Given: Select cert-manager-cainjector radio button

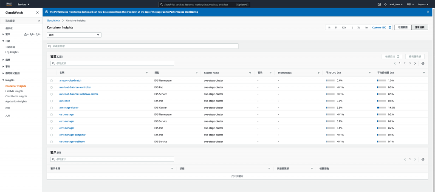Looking at the screenshot, I should [51, 135].
